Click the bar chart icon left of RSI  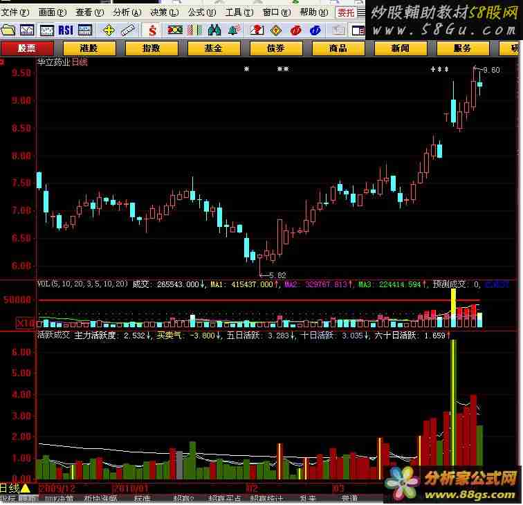[47, 30]
